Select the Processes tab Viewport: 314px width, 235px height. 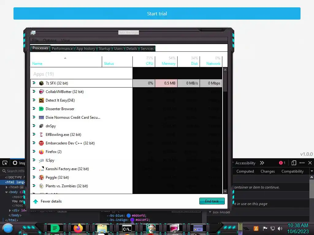tap(40, 48)
